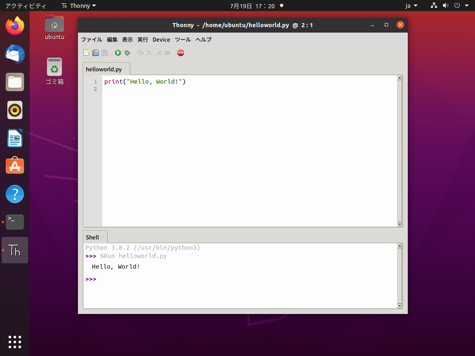The width and height of the screenshot is (475, 356).
Task: Open the Files manager in the dock
Action: coord(15,82)
